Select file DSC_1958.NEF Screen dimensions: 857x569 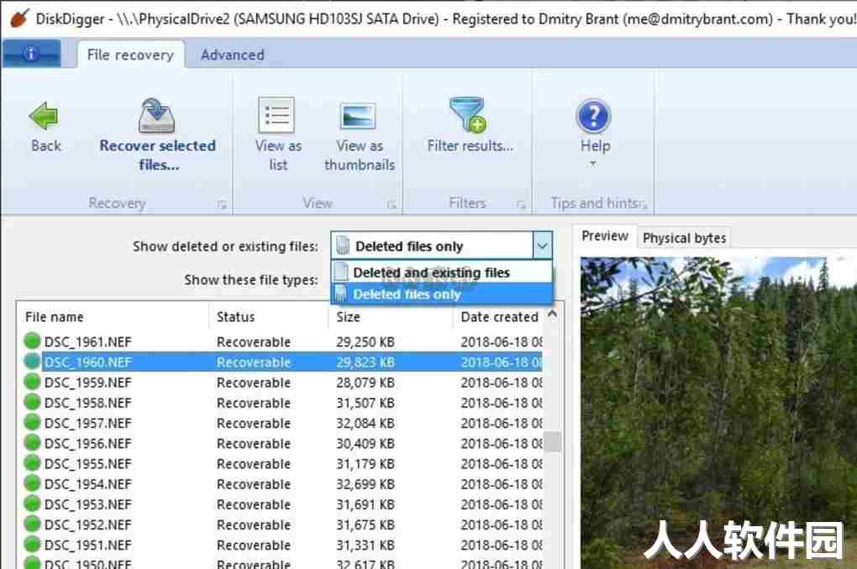pos(87,403)
